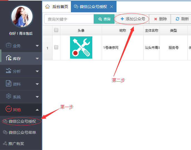Click the 头像 column header
Viewport: 191px width, 150px height.
click(x=81, y=30)
